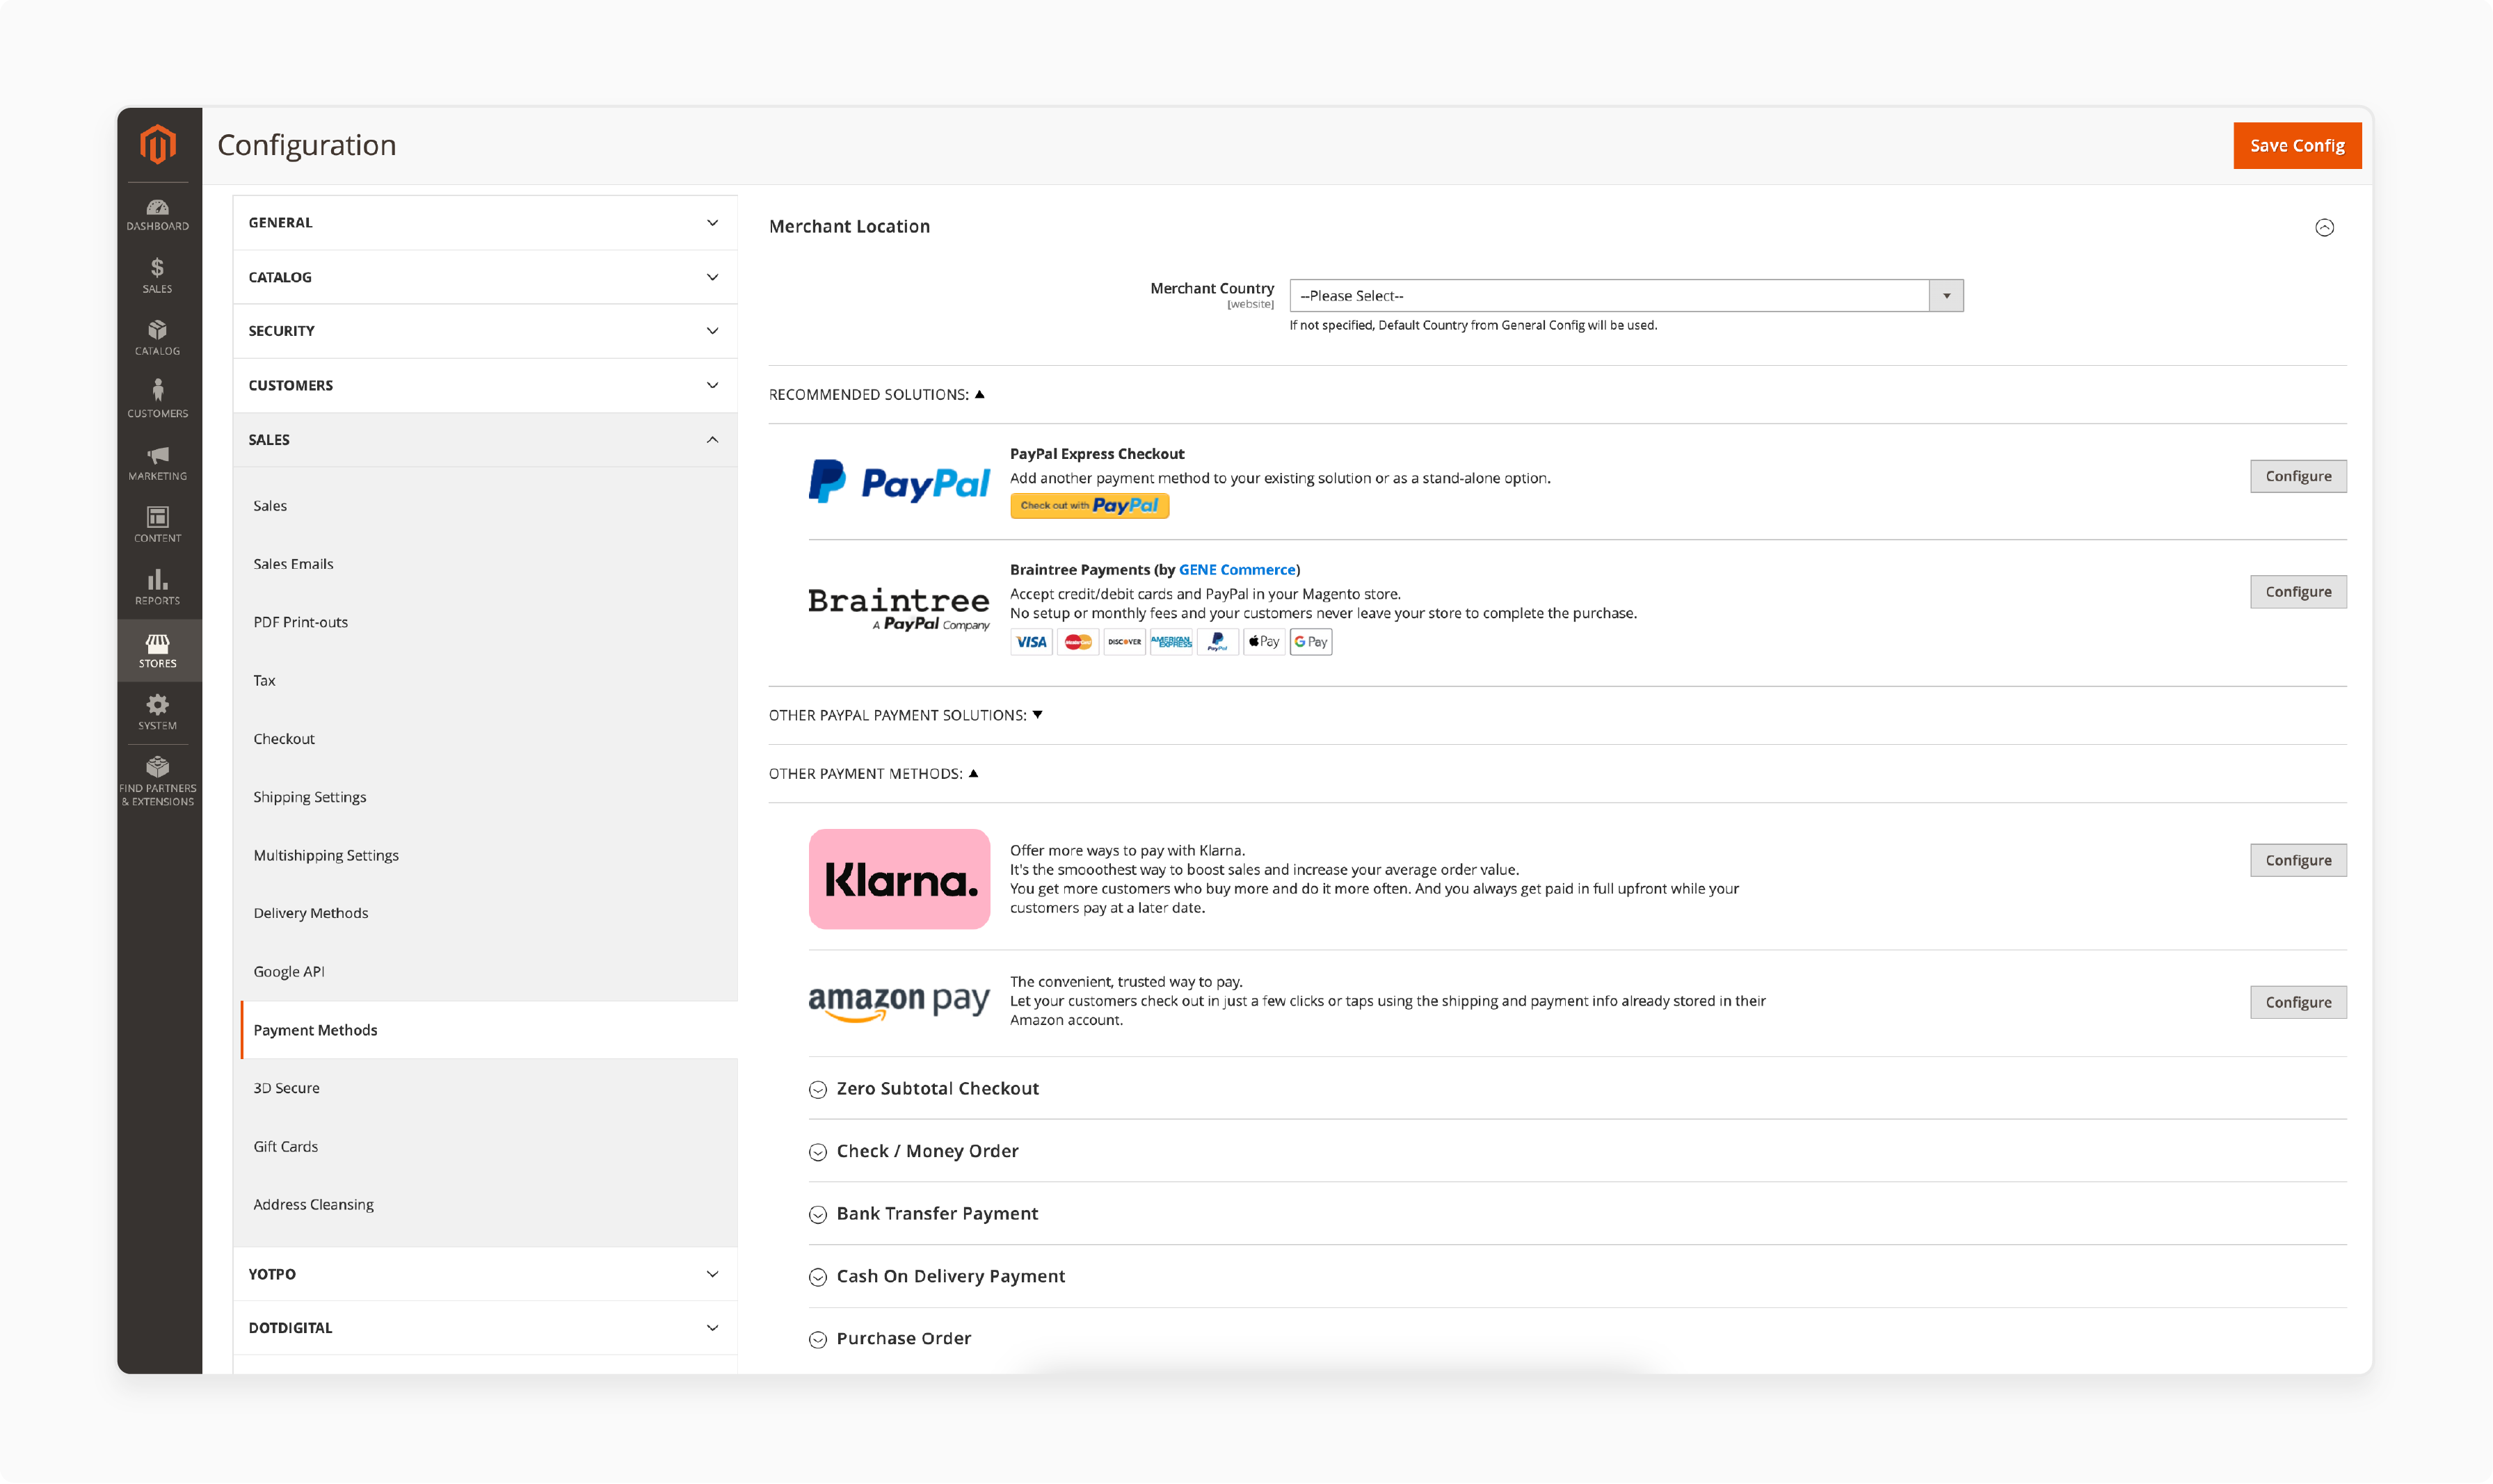2493x1484 pixels.
Task: Expand Other PayPal Payment Solutions group
Action: tap(905, 715)
